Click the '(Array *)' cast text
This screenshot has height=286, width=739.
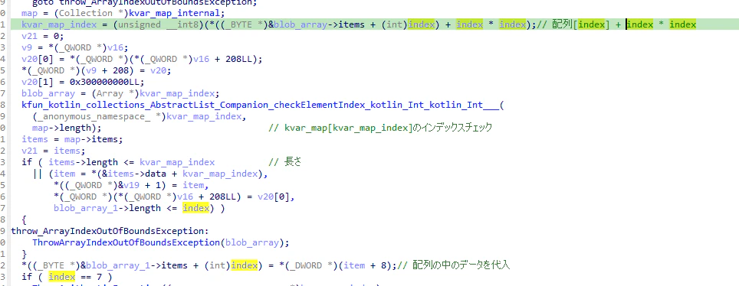116,93
